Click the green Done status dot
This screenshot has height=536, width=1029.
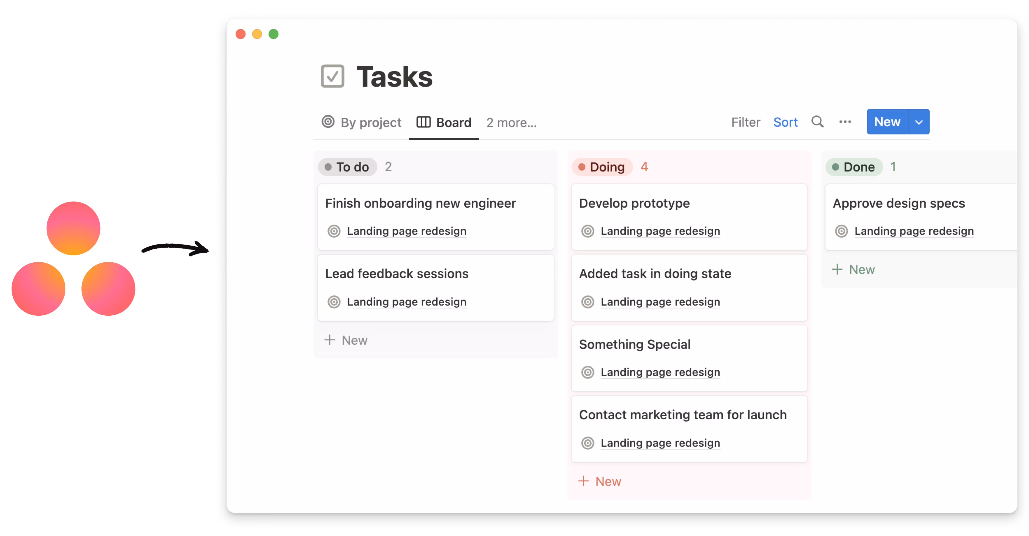tap(836, 167)
